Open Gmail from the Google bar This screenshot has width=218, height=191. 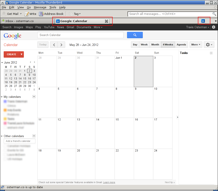[70, 27]
